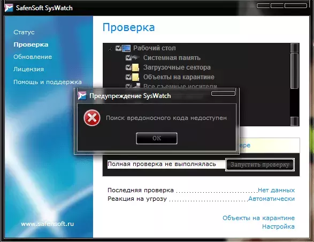Click the SysWatch logo in the warning dialog title

point(82,96)
